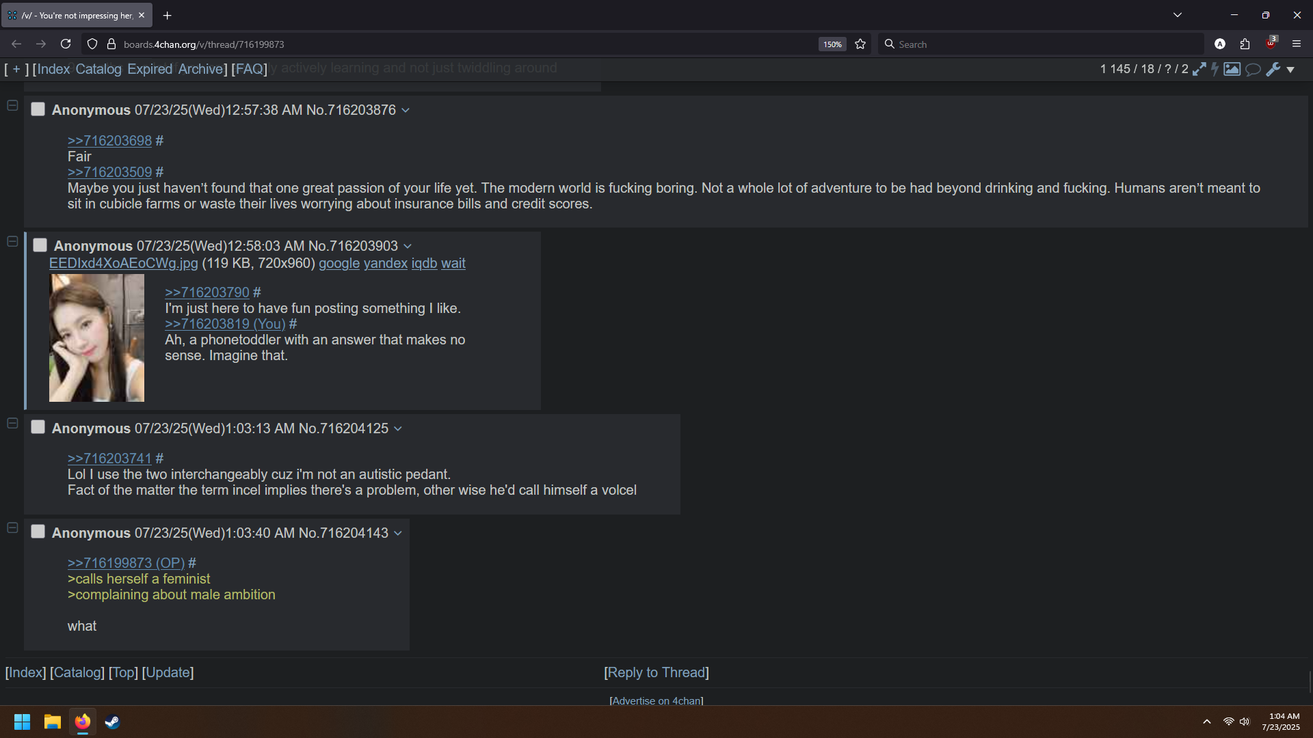This screenshot has width=1313, height=738.
Task: Open post menu arrow for No.716204143
Action: tap(398, 534)
